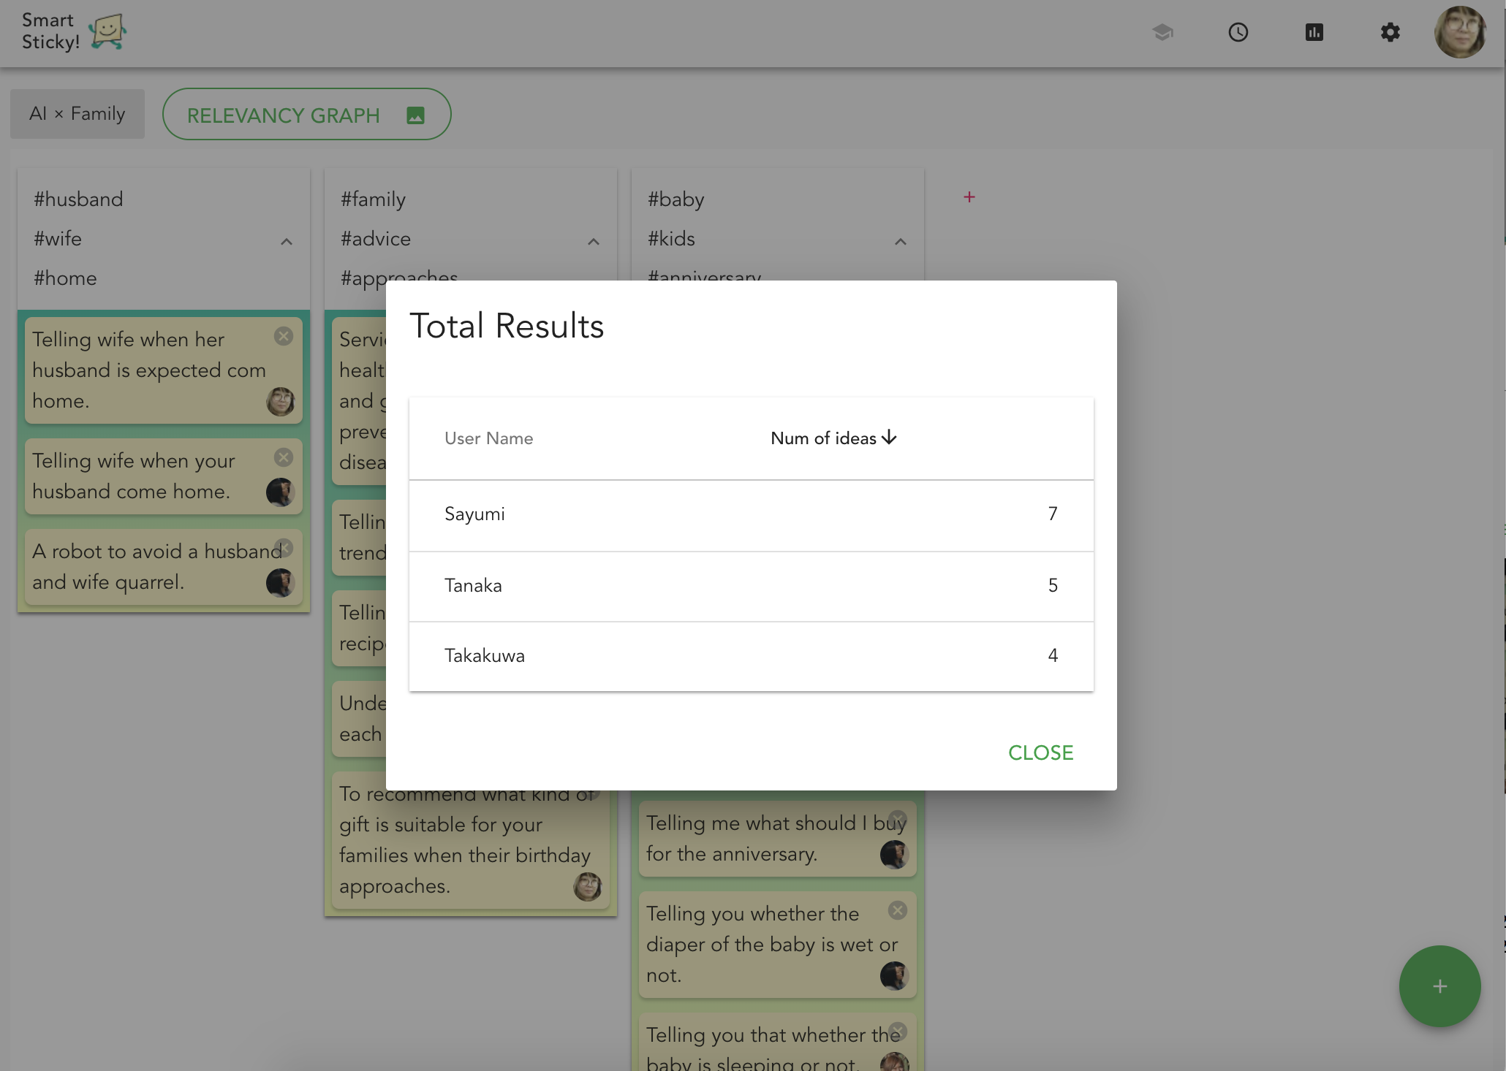The image size is (1506, 1071).
Task: Collapse the #husband #wife column header
Action: coord(287,242)
